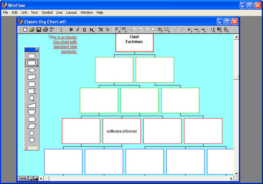Select the rounded oval terminator shape
The height and width of the screenshot is (184, 263).
click(32, 56)
